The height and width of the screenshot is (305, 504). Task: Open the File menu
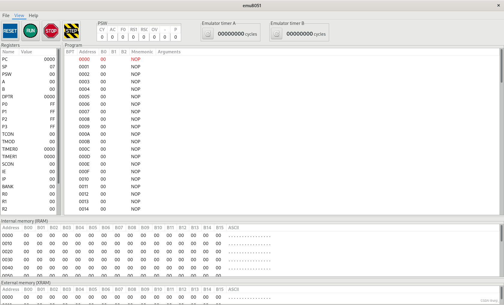[x=6, y=16]
